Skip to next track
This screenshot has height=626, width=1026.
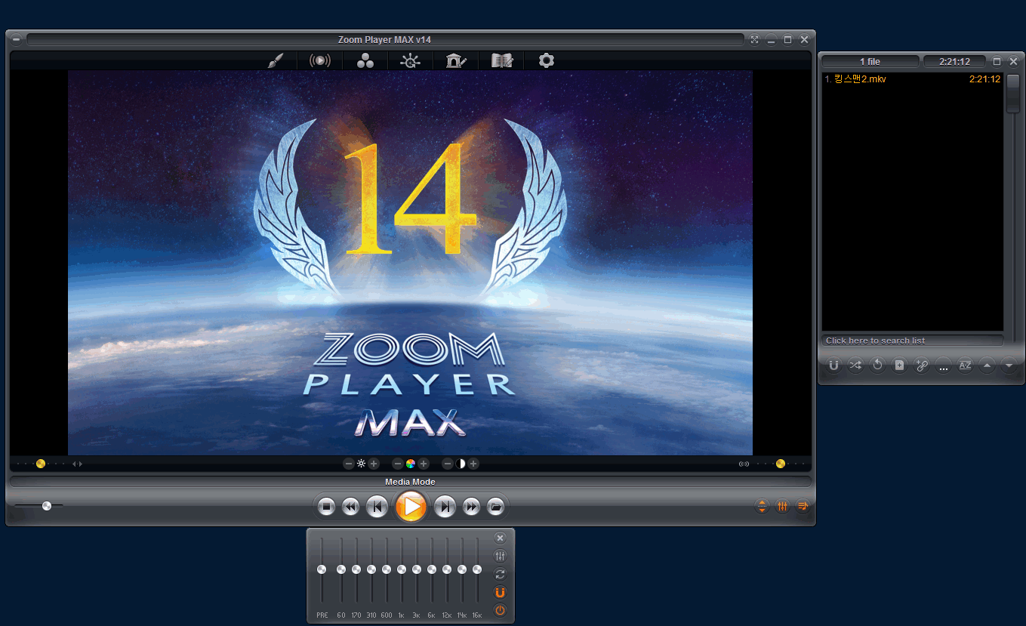[445, 507]
